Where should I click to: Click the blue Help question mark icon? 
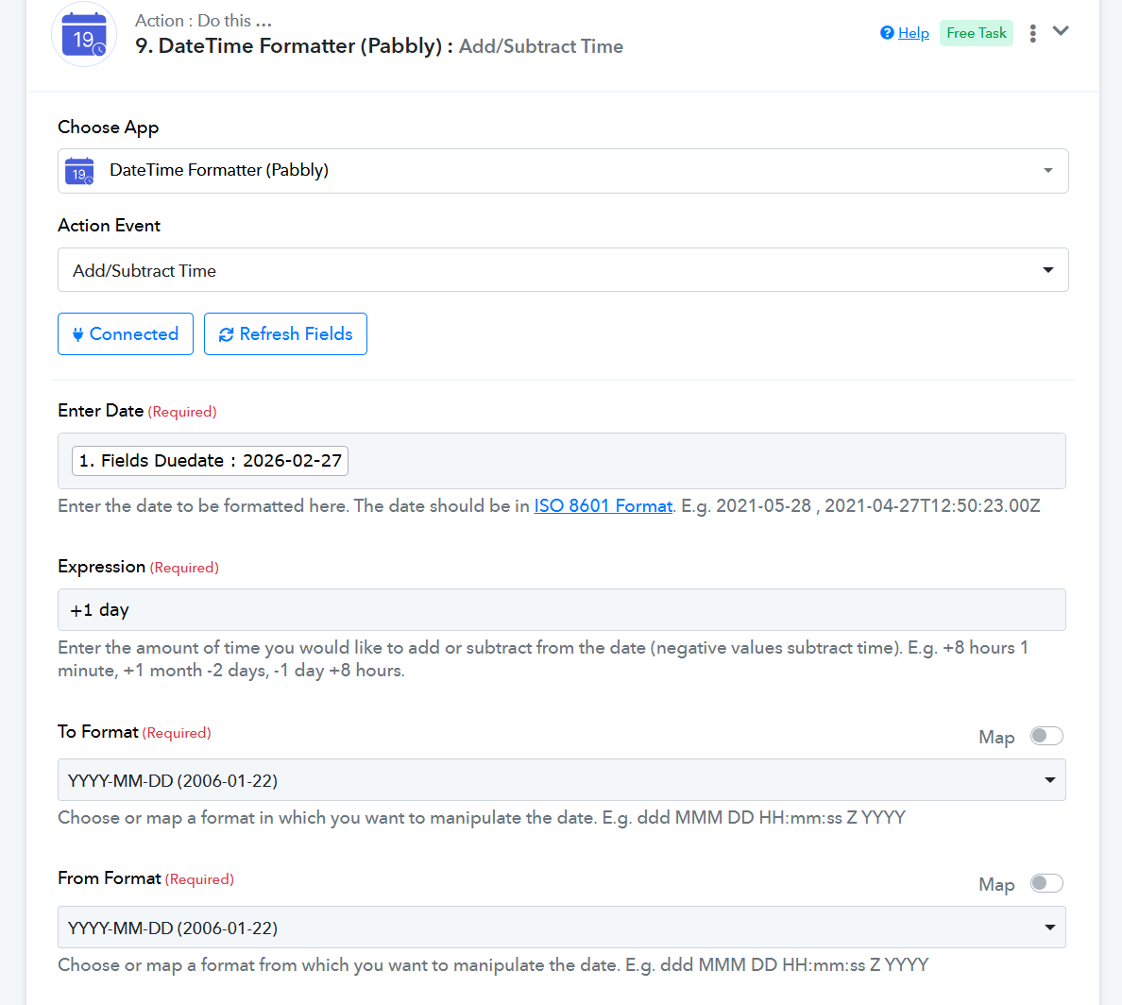pos(887,33)
